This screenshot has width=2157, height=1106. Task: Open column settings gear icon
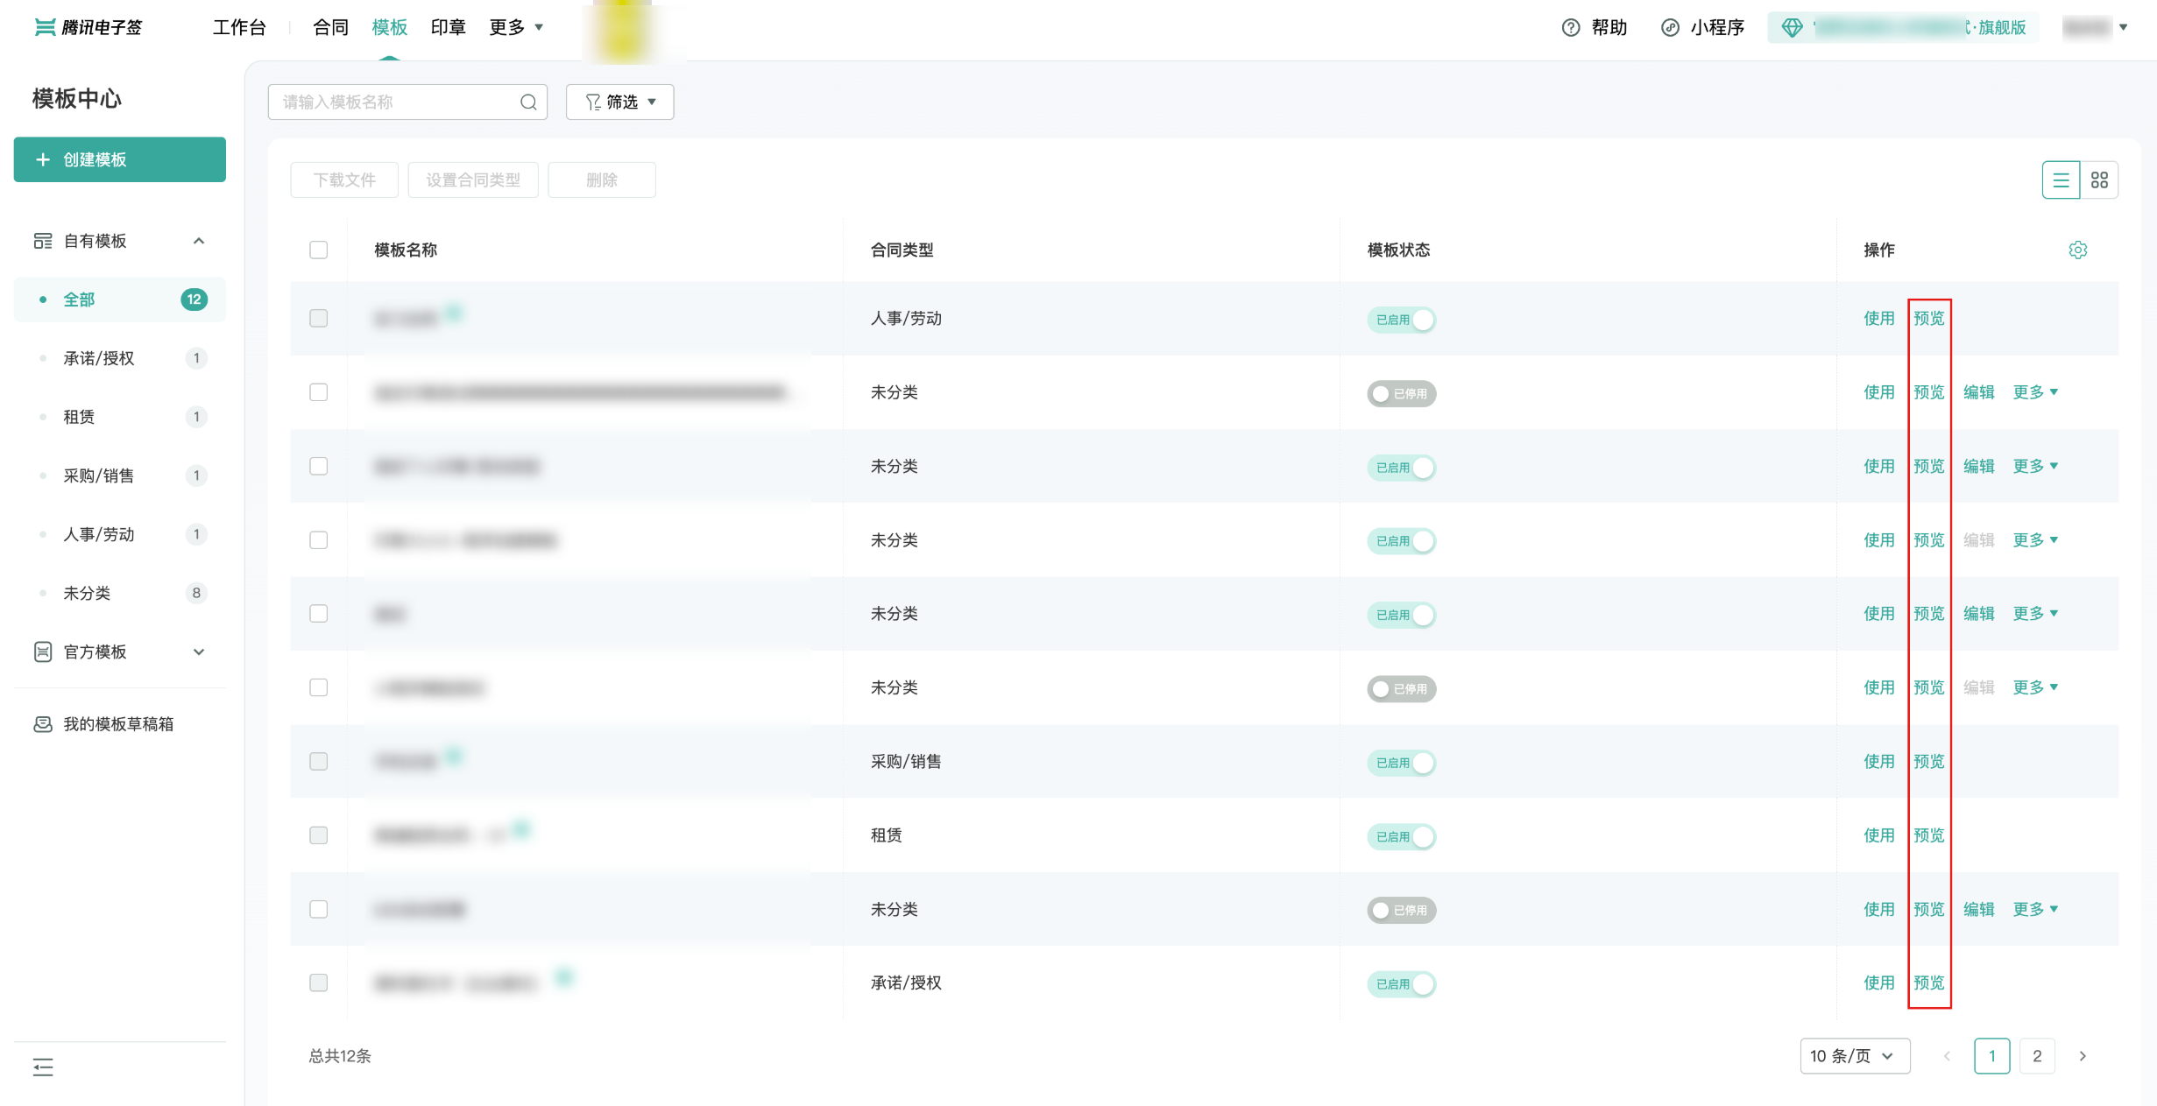(x=2077, y=250)
